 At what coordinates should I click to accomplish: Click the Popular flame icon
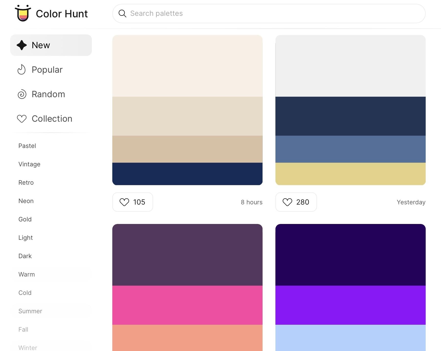(22, 70)
